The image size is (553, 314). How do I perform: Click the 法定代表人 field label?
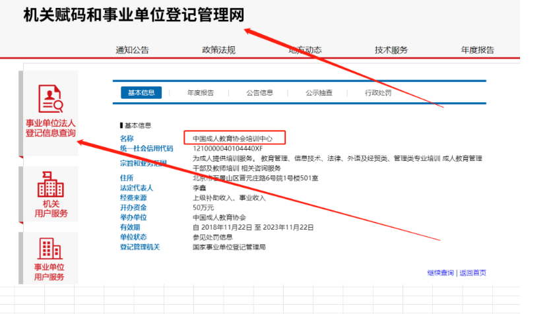[137, 188]
